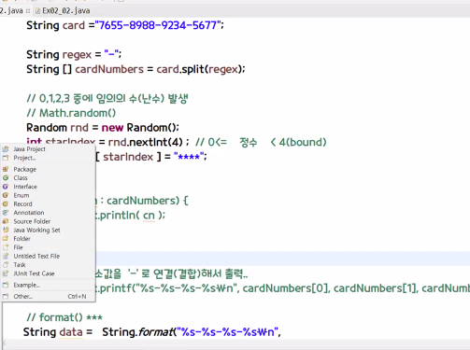Click the regex variable declaration
The height and width of the screenshot is (350, 470).
77,55
